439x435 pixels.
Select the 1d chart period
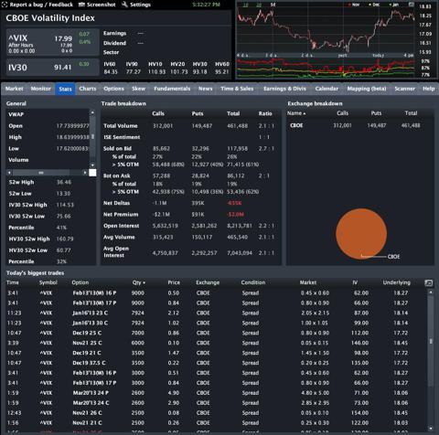(246, 5)
